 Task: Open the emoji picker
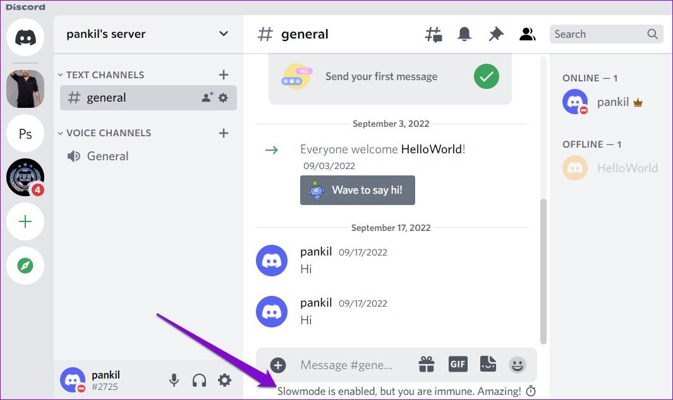(x=518, y=365)
